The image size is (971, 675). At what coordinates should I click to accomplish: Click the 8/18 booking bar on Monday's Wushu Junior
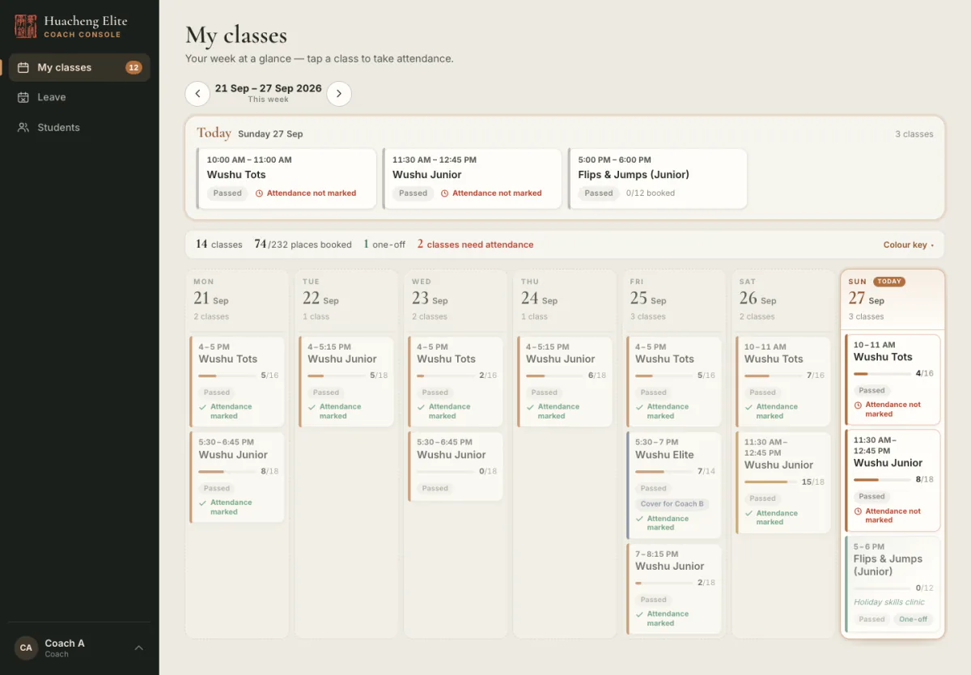[226, 472]
